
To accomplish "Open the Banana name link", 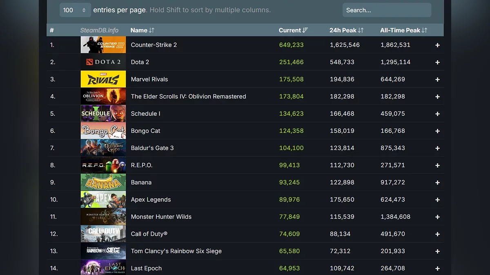I will pos(141,182).
